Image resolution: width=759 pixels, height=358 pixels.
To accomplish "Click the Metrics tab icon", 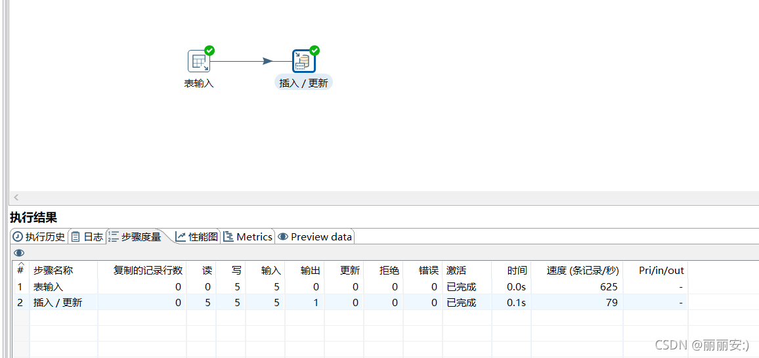I will coord(228,237).
